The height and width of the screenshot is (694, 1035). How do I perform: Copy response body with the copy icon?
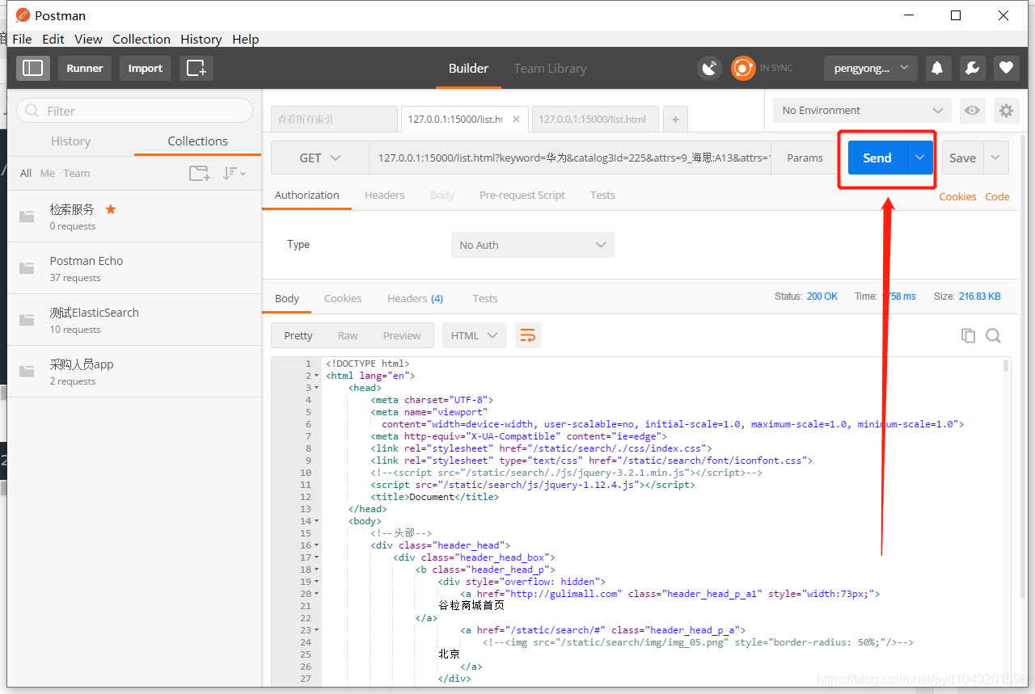point(968,335)
